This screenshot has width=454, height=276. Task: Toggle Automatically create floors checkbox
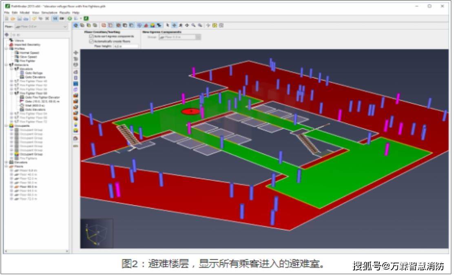(91, 41)
